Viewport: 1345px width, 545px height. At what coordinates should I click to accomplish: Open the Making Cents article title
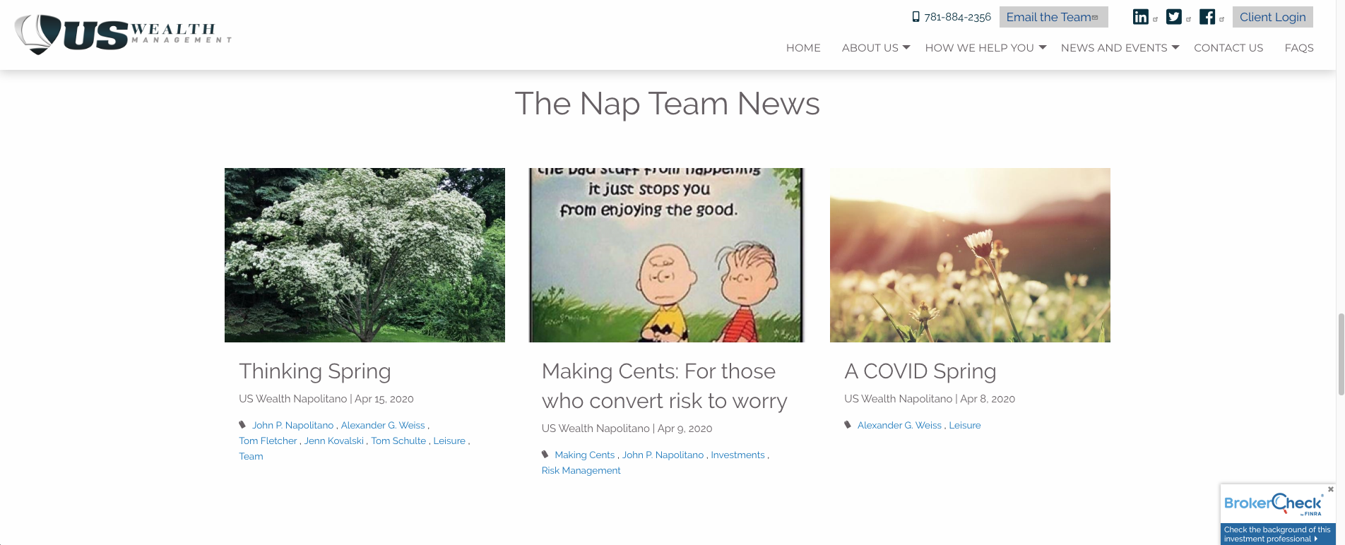[664, 386]
